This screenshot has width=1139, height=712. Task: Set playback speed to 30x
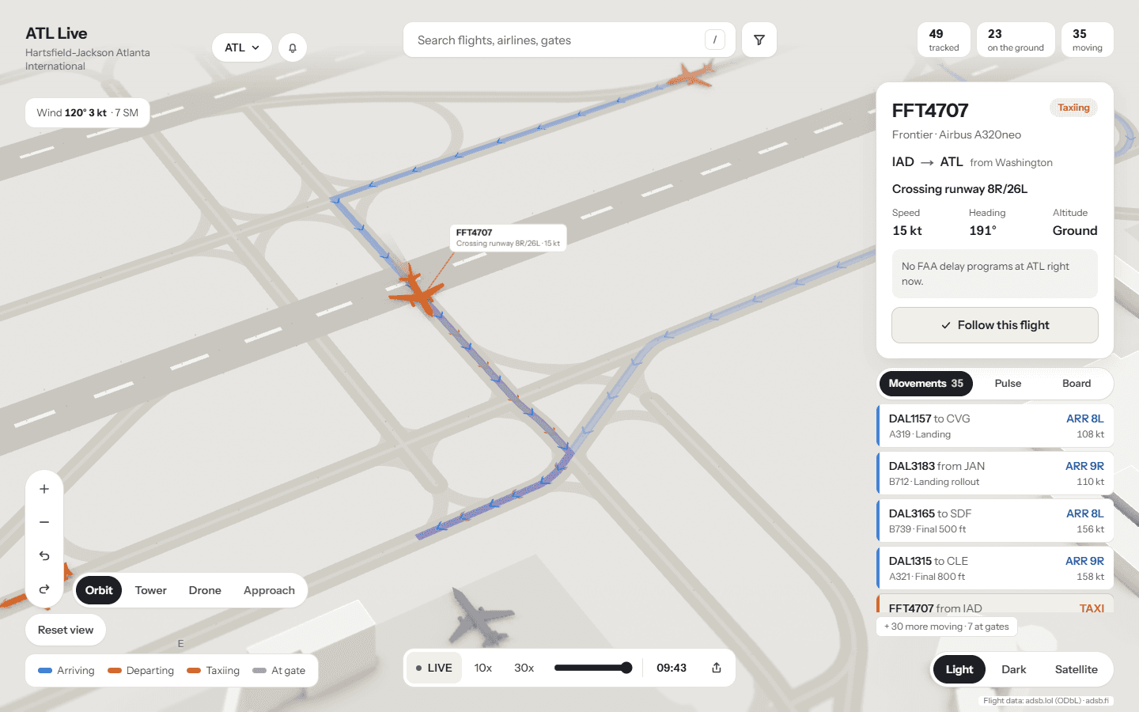click(x=524, y=668)
